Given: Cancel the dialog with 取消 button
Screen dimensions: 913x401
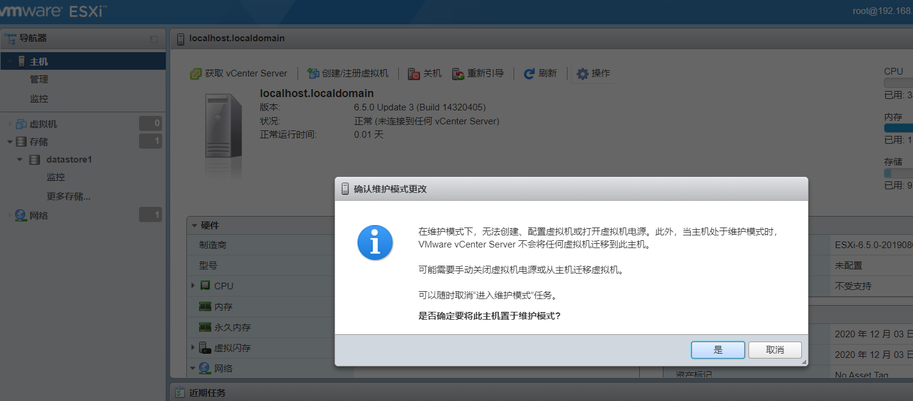Looking at the screenshot, I should [775, 350].
